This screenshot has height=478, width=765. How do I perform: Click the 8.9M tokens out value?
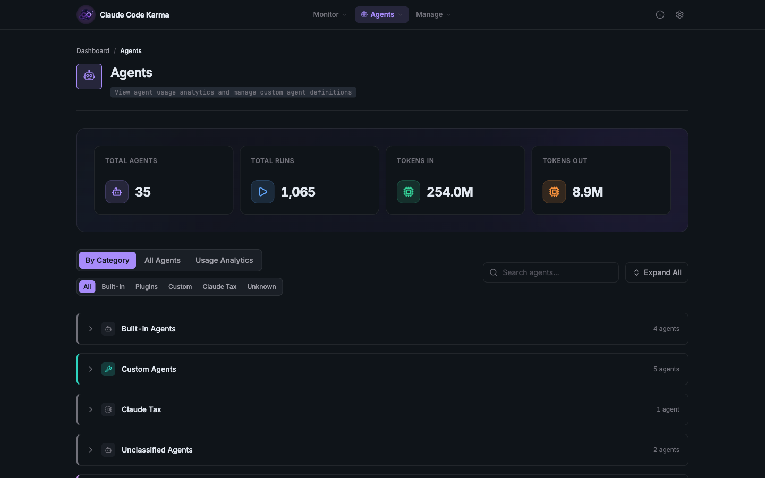[588, 192]
